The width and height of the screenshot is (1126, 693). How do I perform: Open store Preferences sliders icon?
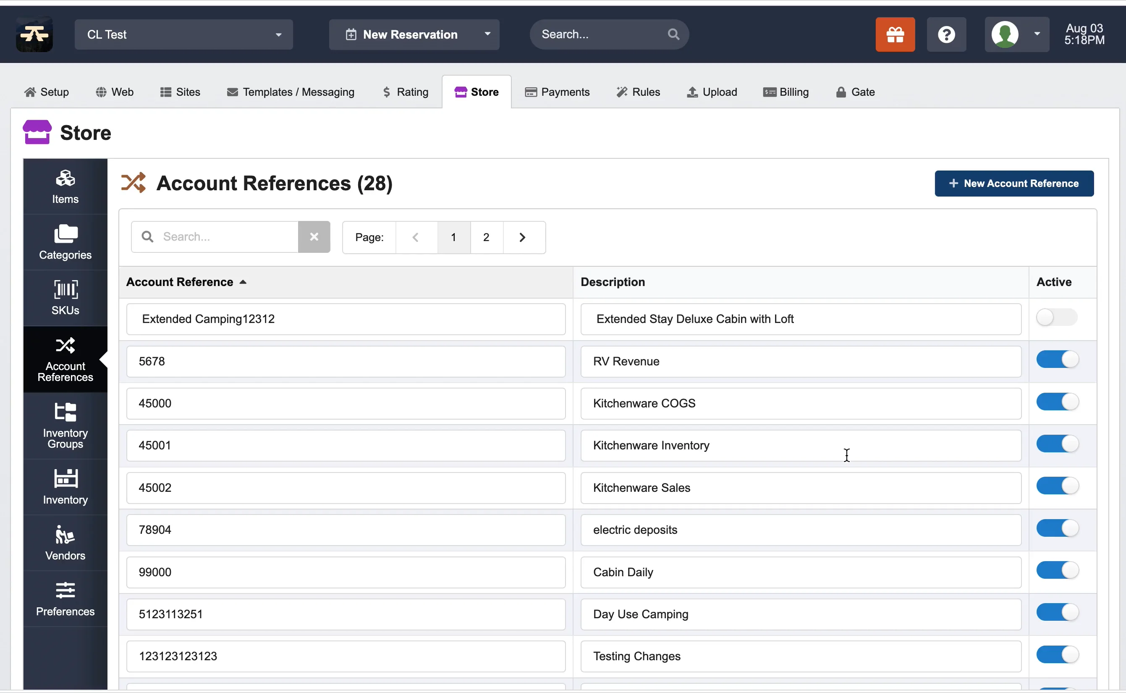(x=65, y=598)
